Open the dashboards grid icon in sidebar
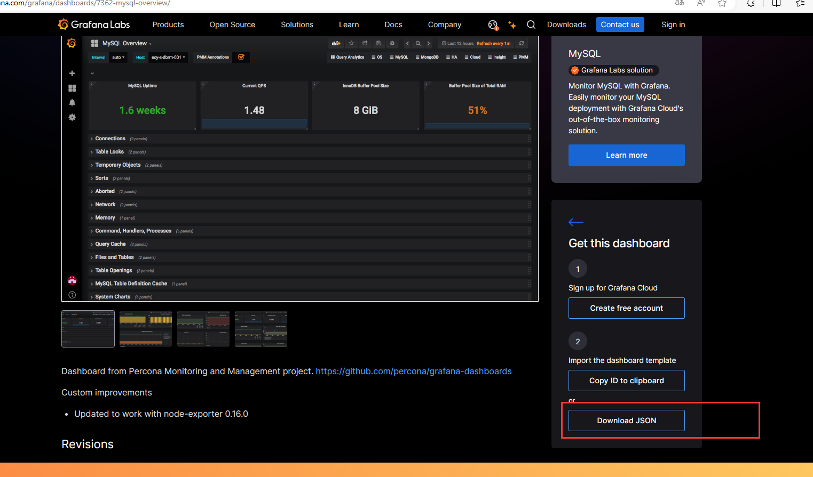 point(72,88)
